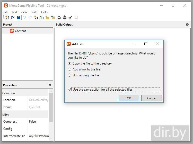
Task: Click the Properties panel title
Action: point(10,85)
